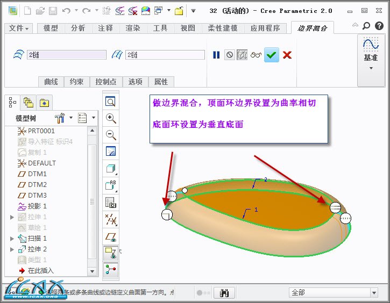Expand the 拉伸 2 tree node

pos(12,249)
